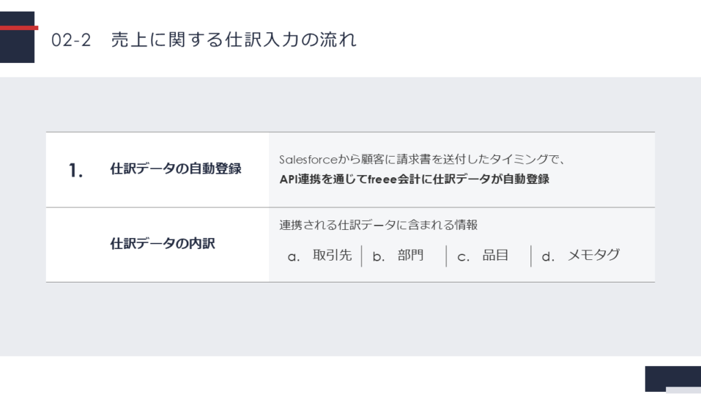Click the step number 1.
This screenshot has height=394, width=701.
pyautogui.click(x=76, y=171)
